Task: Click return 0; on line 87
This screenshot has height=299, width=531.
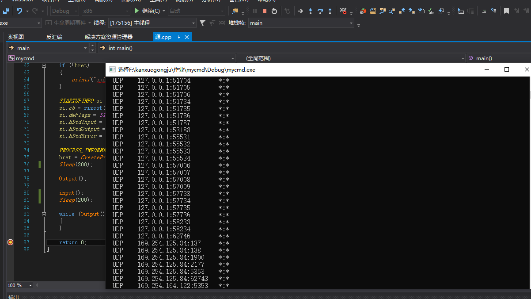Action: click(73, 242)
